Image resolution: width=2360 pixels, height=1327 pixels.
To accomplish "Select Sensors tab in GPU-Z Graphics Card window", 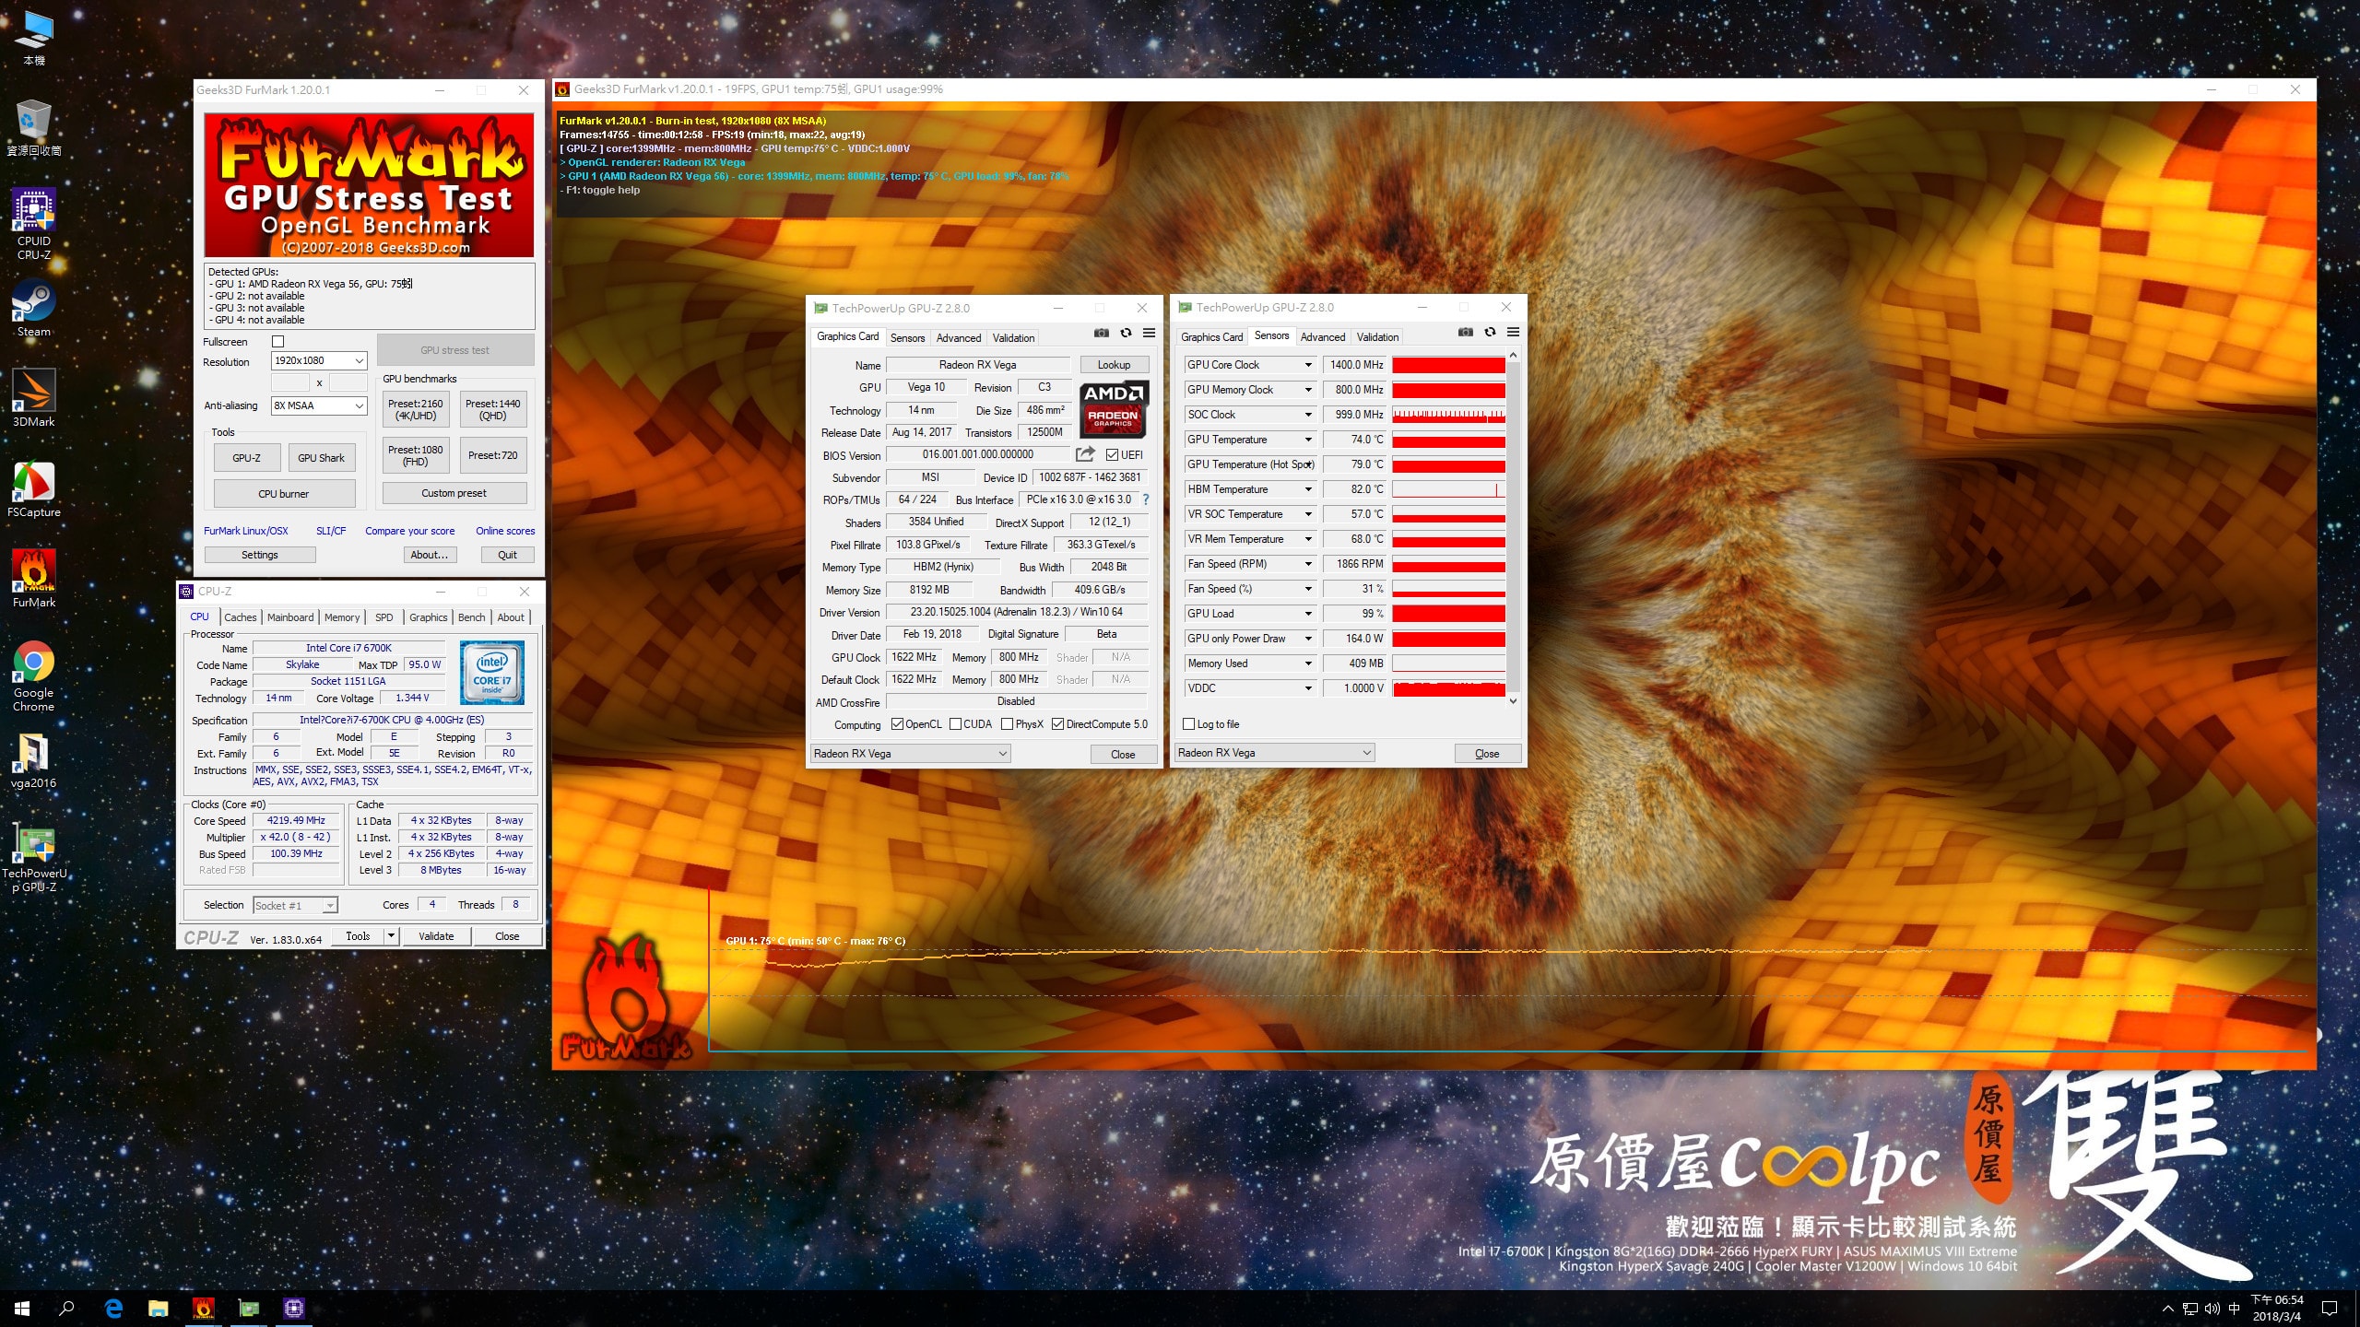I will [907, 338].
